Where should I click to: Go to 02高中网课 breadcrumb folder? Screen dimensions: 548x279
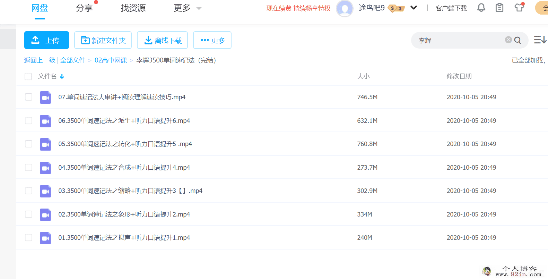[111, 60]
